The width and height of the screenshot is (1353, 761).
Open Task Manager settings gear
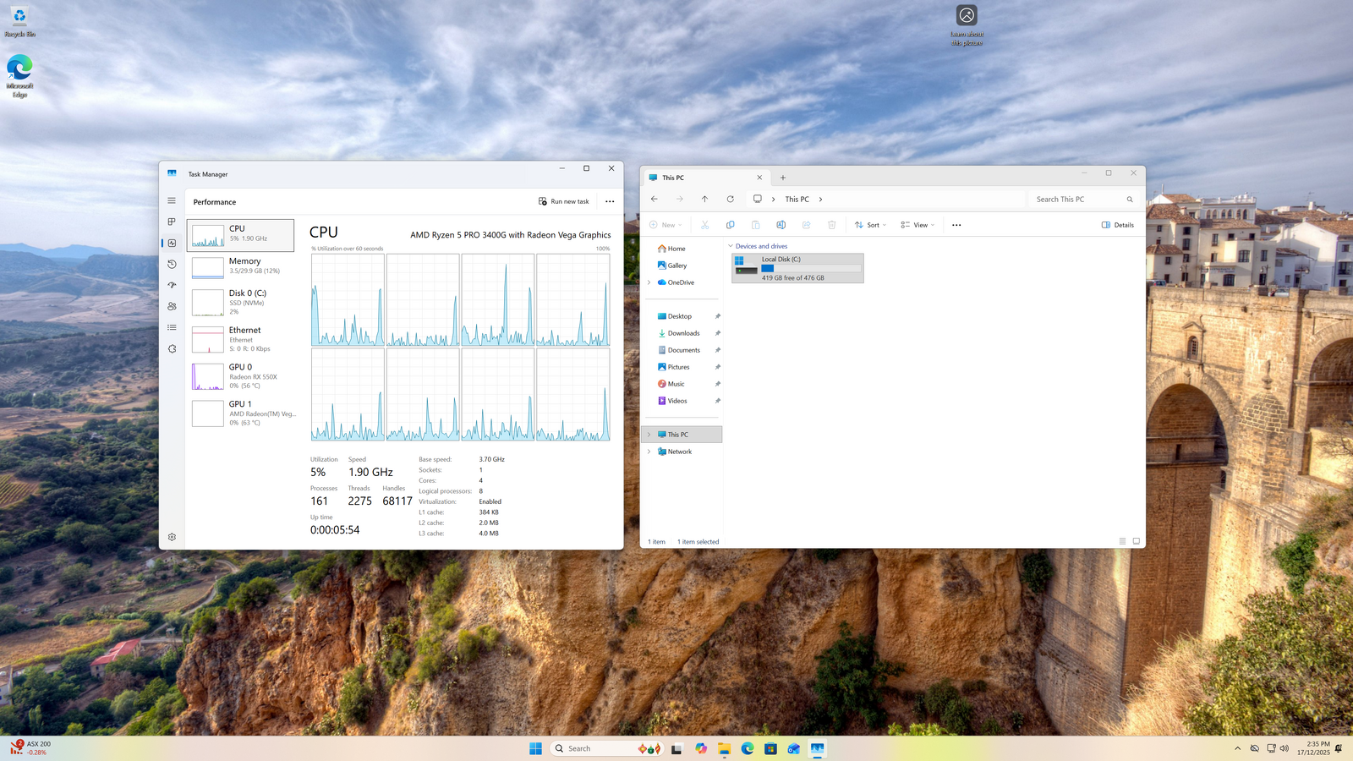pos(172,537)
